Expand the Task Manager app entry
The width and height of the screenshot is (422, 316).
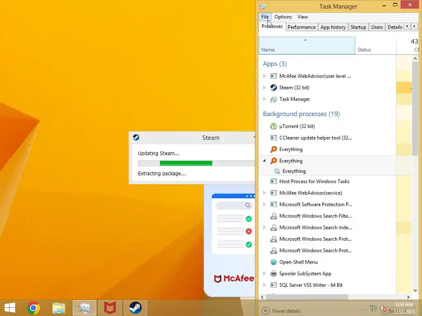pos(264,99)
